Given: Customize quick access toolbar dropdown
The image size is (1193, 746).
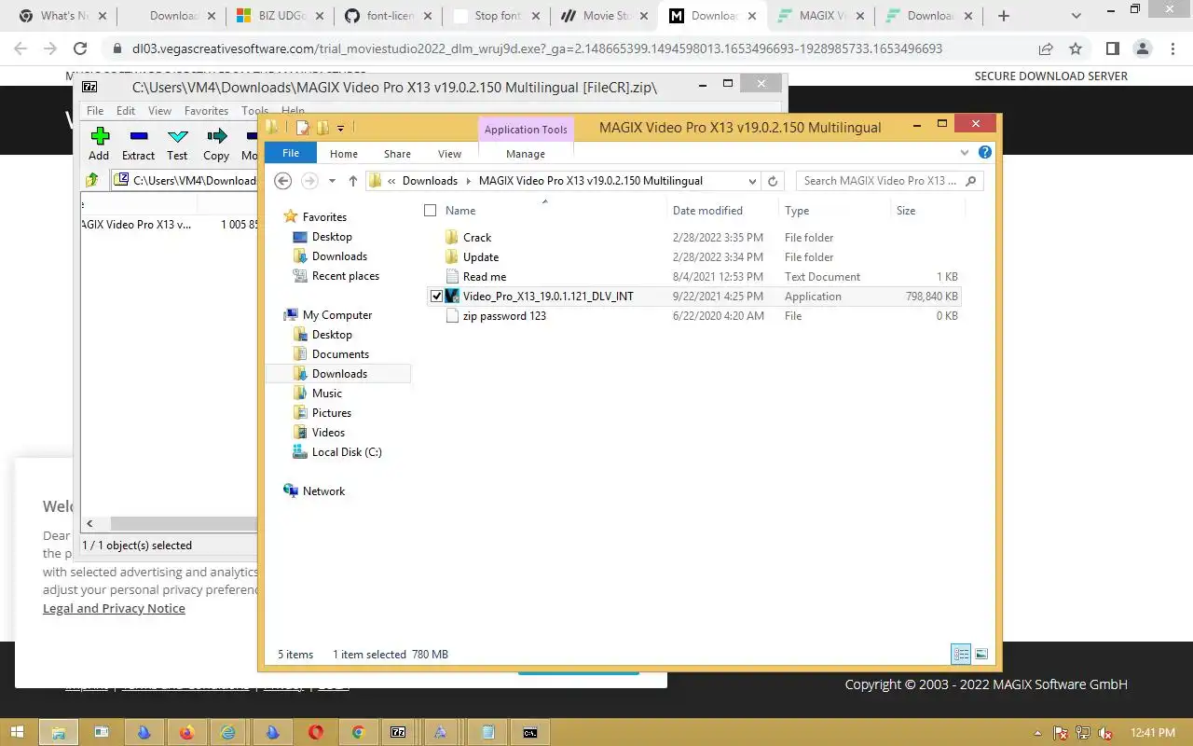Looking at the screenshot, I should 340,128.
